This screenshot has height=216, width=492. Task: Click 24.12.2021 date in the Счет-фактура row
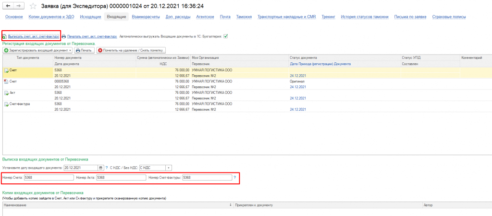tap(298, 109)
